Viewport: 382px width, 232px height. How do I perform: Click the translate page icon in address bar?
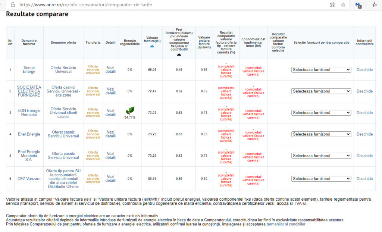[332, 5]
